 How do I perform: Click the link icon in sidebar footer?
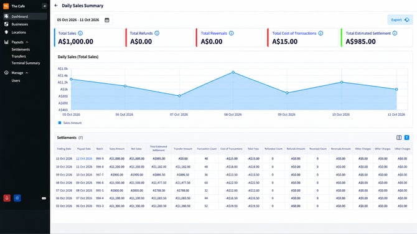[44, 198]
